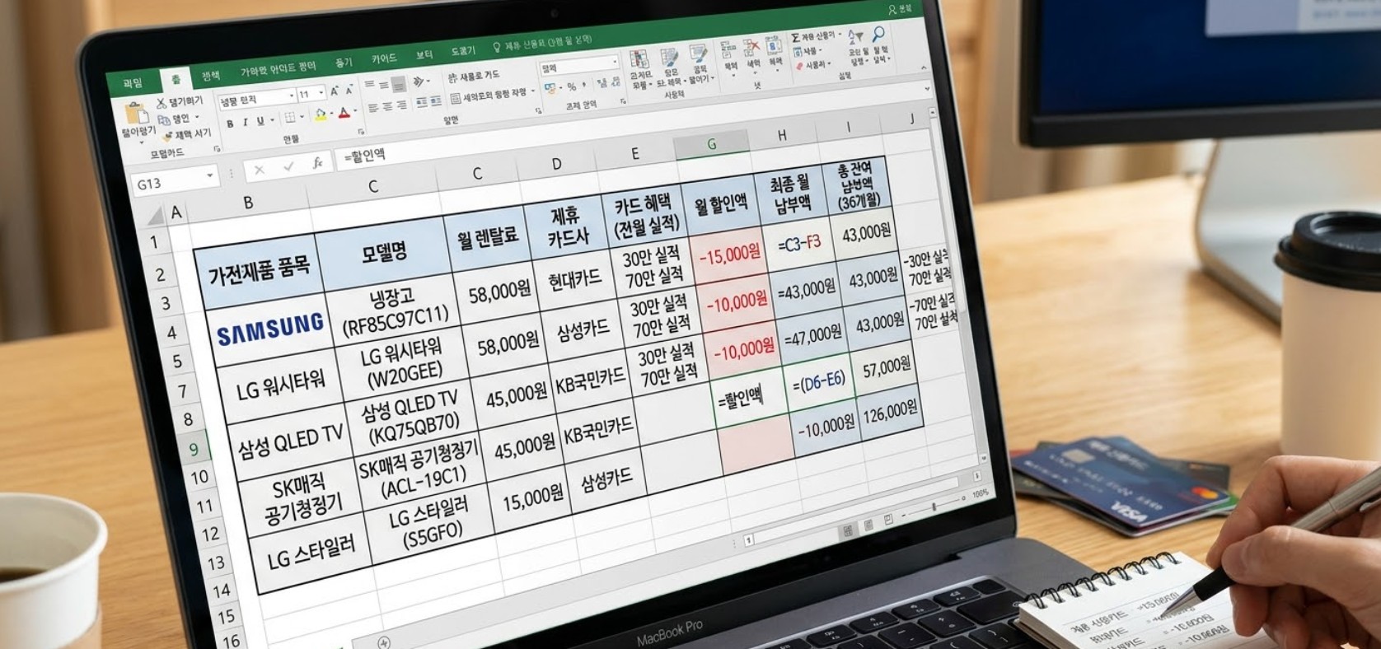
Task: Click the Paste clipboard icon
Action: pos(136,114)
